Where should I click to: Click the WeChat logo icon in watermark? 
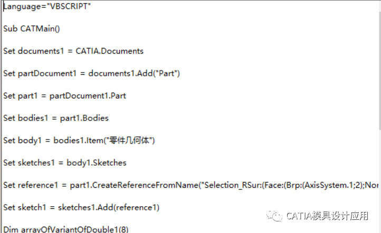click(274, 215)
